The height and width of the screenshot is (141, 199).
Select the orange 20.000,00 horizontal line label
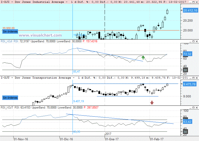point(8,28)
